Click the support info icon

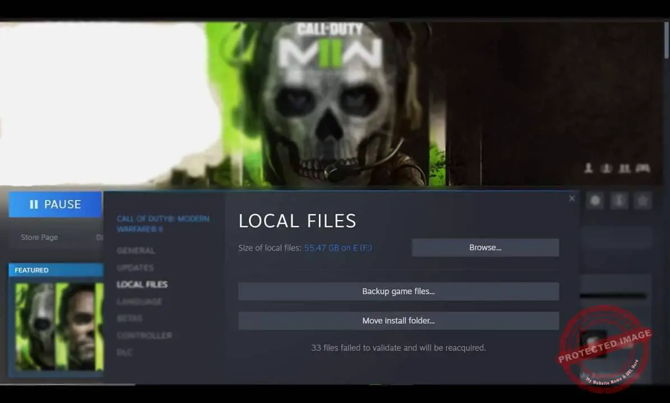[x=619, y=200]
